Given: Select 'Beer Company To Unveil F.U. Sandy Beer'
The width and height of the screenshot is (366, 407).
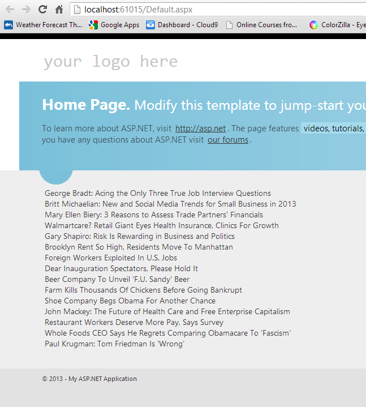Looking at the screenshot, I should click(117, 279).
